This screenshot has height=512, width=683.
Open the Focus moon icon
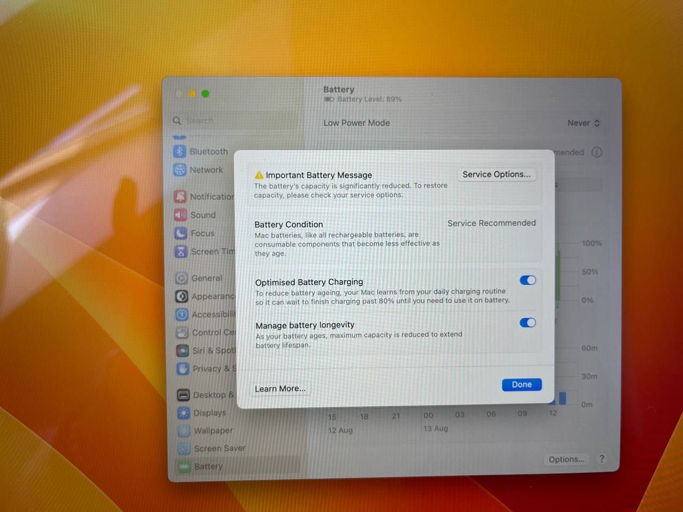(x=181, y=233)
